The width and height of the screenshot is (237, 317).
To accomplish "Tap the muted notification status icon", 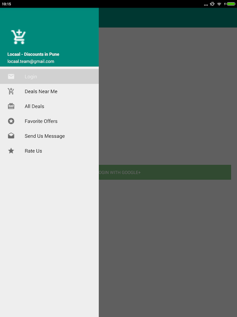I will coord(212,4).
